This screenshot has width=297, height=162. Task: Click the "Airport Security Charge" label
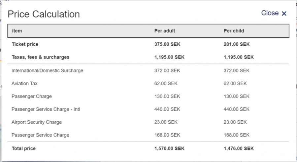pyautogui.click(x=37, y=122)
